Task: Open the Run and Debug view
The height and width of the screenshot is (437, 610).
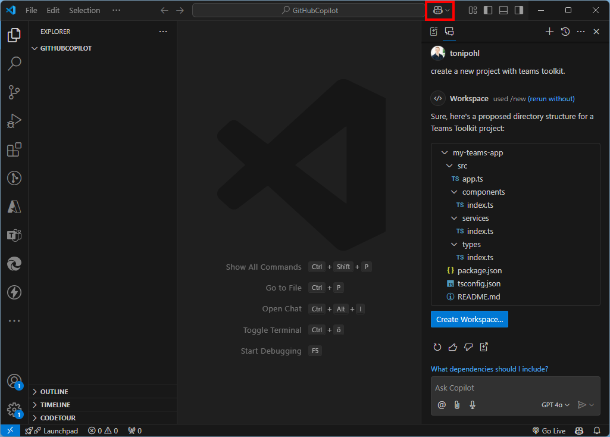Action: tap(13, 121)
